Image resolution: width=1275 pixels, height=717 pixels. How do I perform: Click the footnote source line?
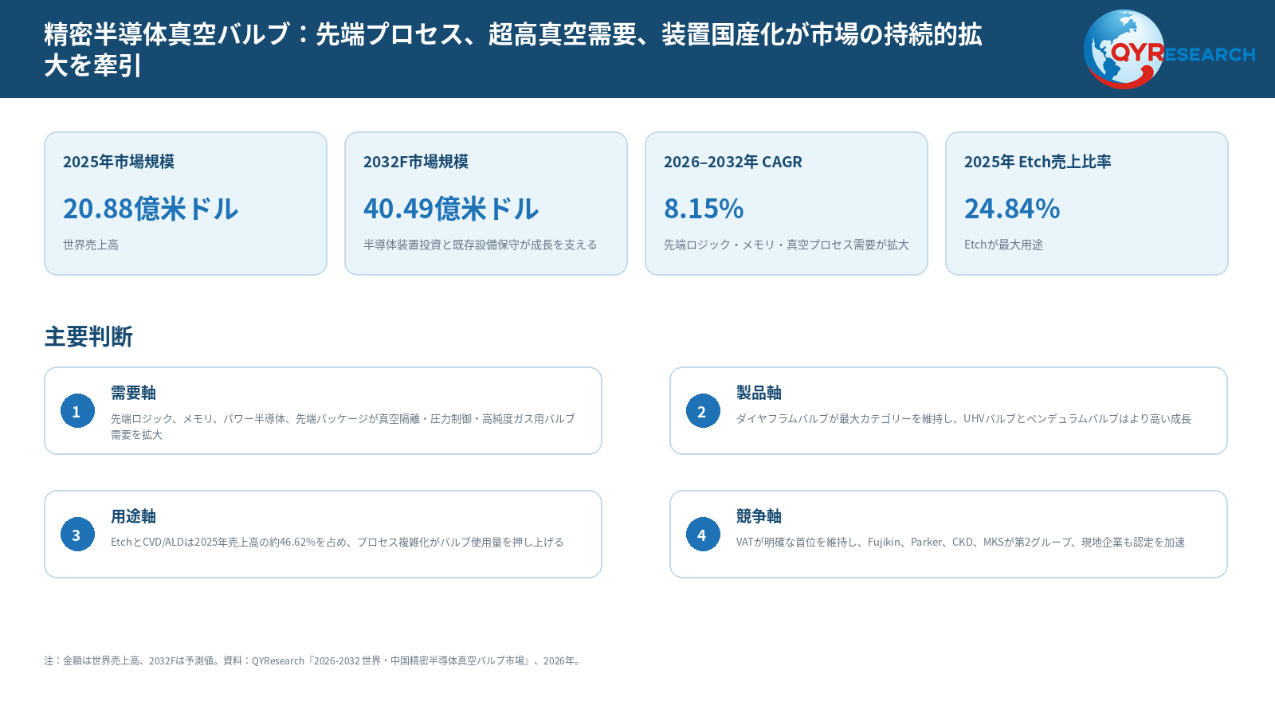pyautogui.click(x=313, y=660)
